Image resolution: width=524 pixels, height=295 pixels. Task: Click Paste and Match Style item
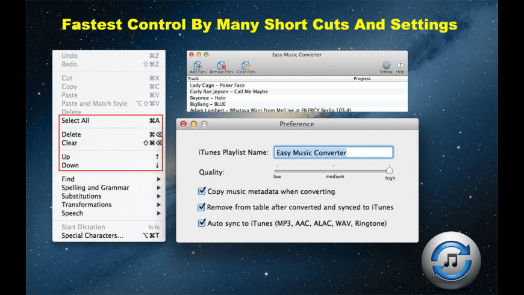pyautogui.click(x=109, y=104)
